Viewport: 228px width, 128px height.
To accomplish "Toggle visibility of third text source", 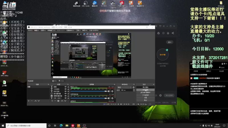I will (66, 91).
